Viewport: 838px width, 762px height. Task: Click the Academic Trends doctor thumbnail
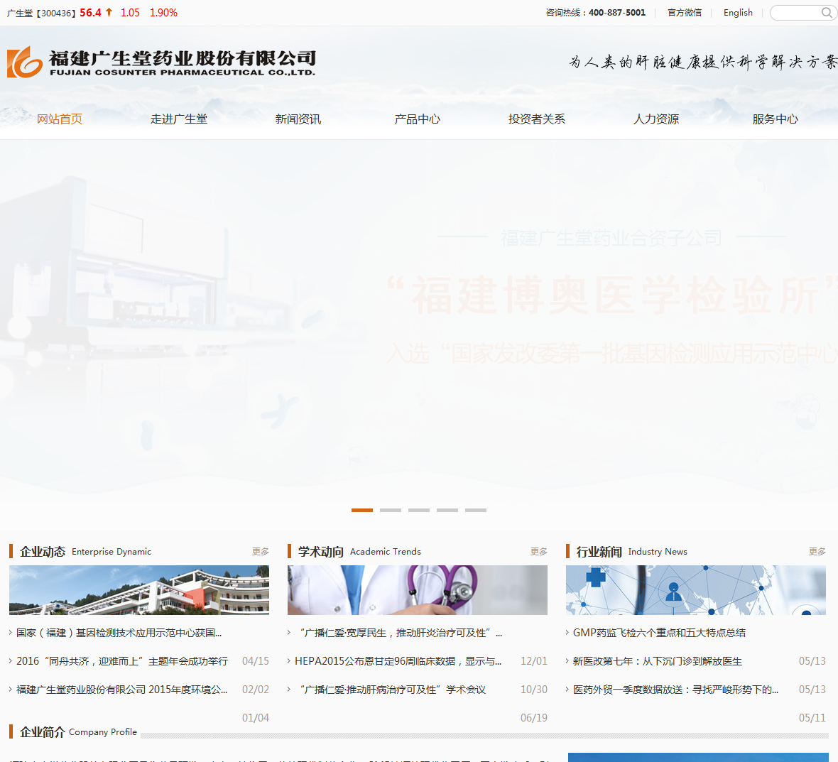click(x=418, y=590)
